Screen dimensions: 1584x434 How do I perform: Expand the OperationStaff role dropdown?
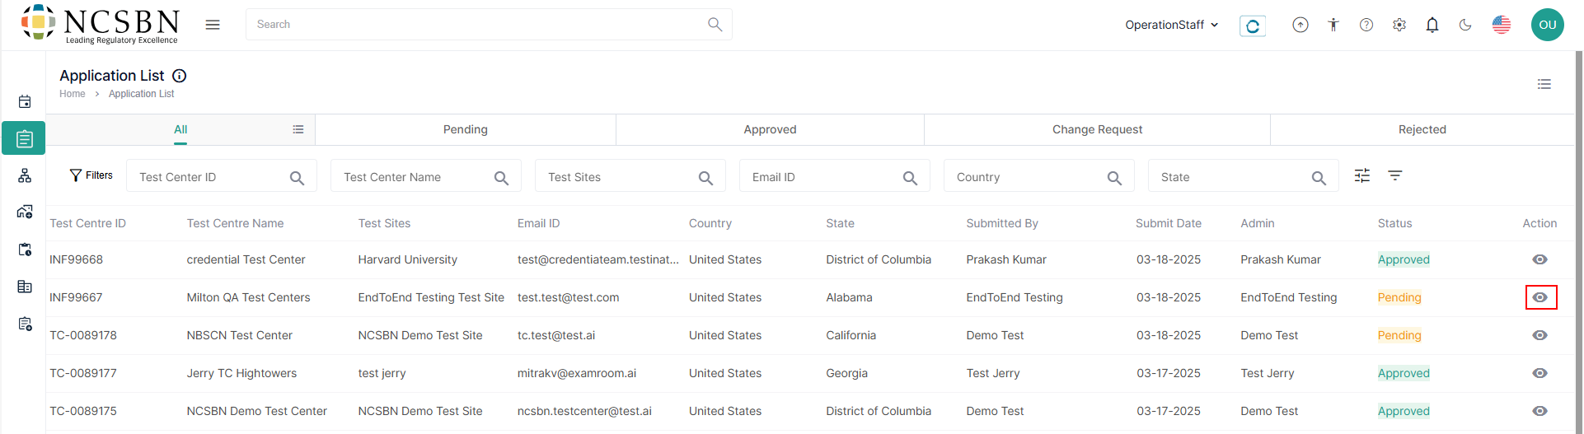pyautogui.click(x=1171, y=25)
